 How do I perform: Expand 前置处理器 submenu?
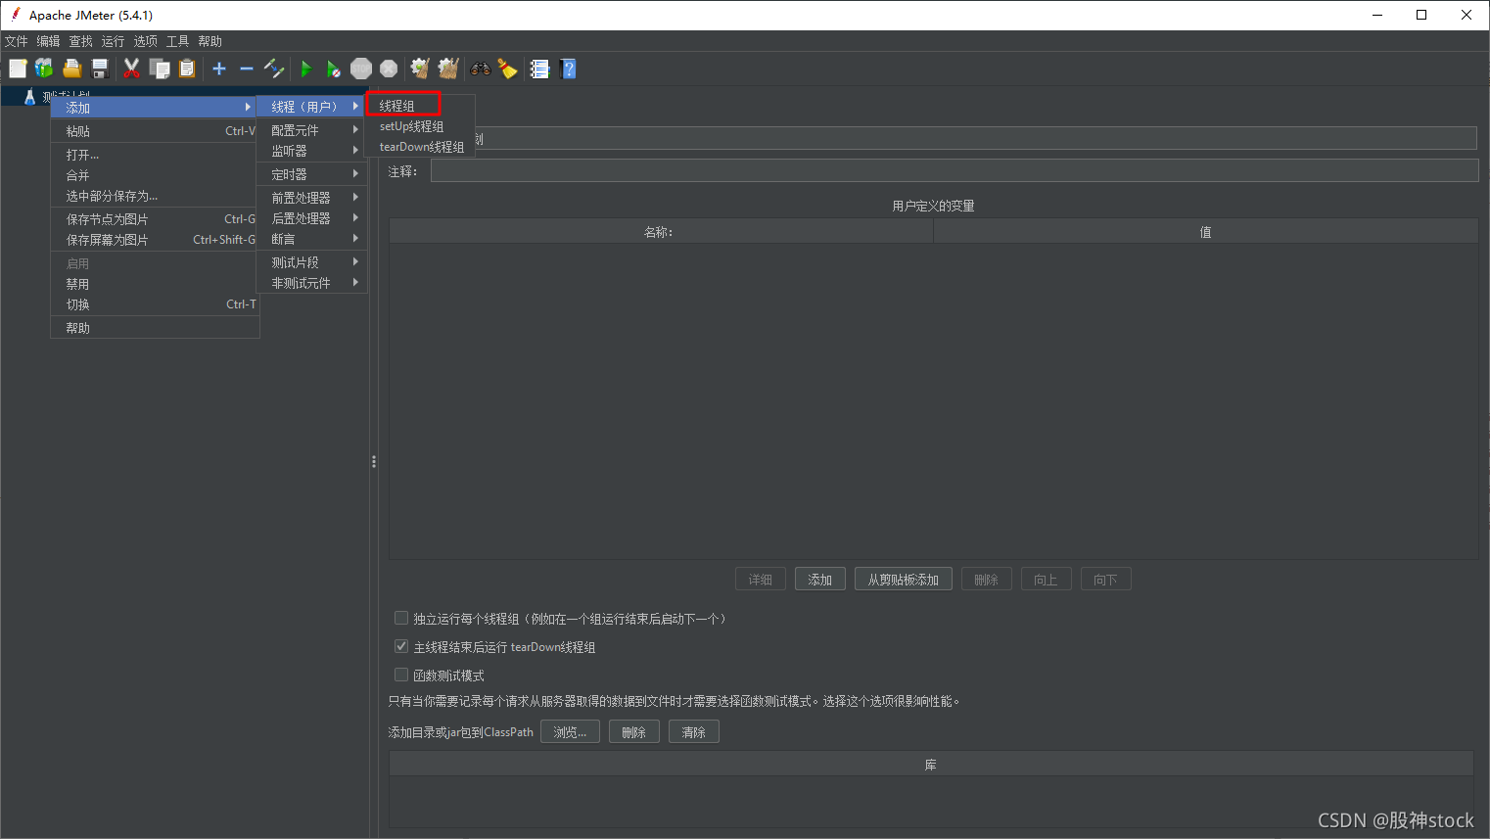pyautogui.click(x=311, y=197)
